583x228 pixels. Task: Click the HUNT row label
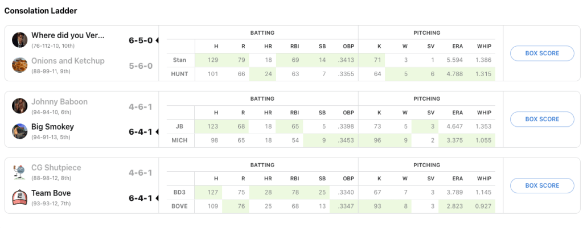pos(179,73)
